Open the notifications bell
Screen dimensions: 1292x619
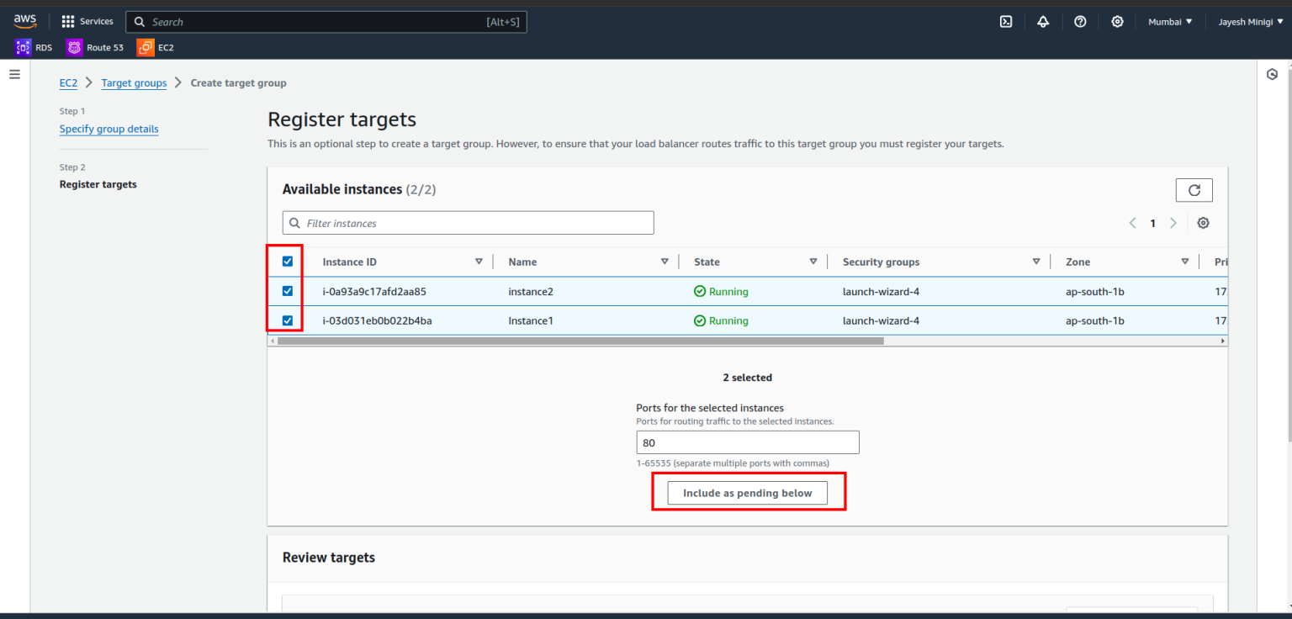(x=1043, y=21)
